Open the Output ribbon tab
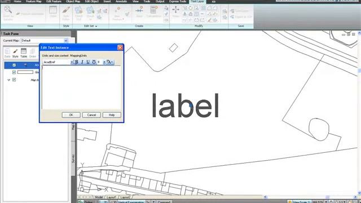This screenshot has width=361, height=203. coord(160,1)
